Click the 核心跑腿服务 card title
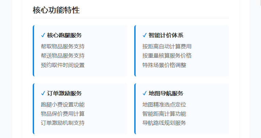 pos(64,35)
